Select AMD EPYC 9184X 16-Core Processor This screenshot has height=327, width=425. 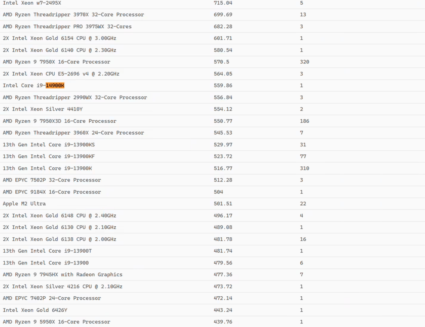(x=52, y=192)
